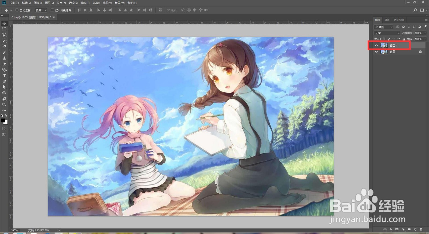Screen dimensions: 429x234
Task: Hide the 图层 1 layer via eye icon
Action: [x=376, y=46]
